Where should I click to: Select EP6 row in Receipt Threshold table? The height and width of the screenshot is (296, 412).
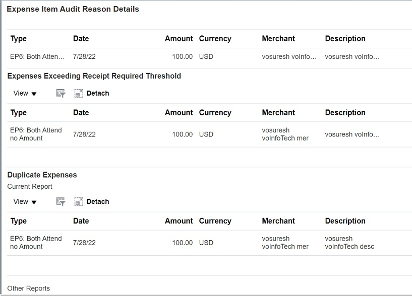[209, 134]
